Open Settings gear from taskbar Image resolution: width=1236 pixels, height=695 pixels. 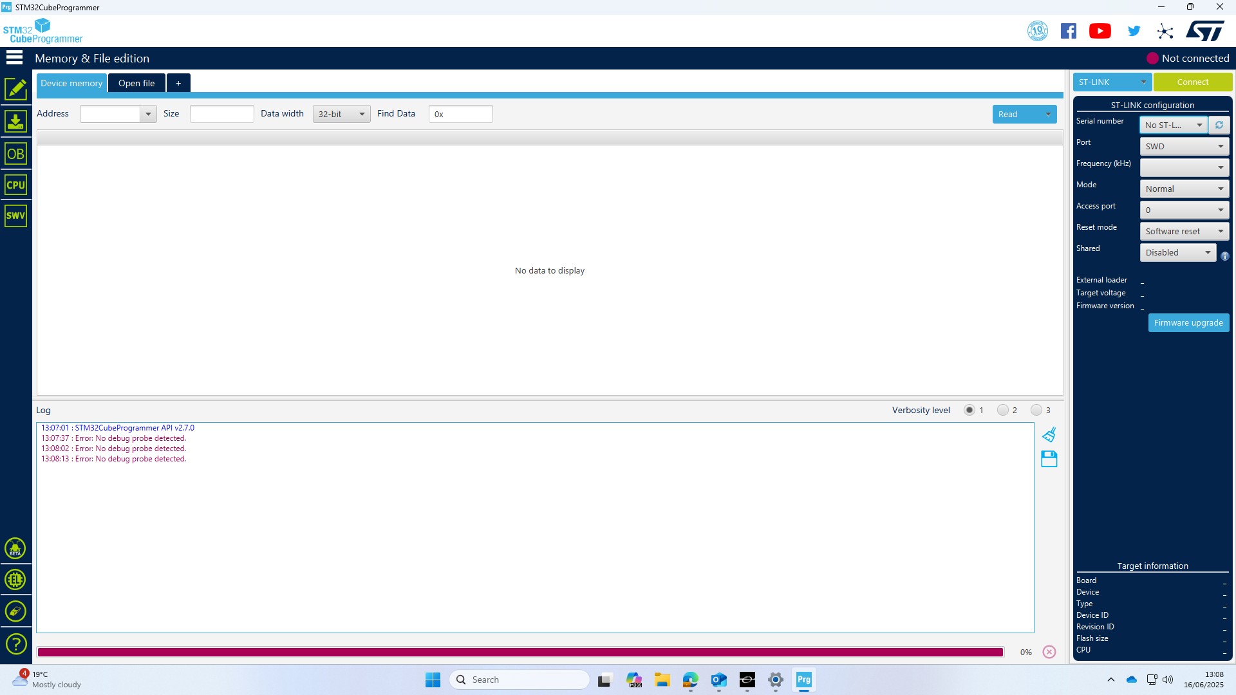pos(776,680)
